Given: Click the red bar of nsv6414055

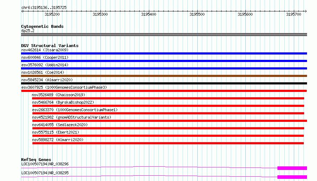Looking at the screenshot, I should 168,128.
